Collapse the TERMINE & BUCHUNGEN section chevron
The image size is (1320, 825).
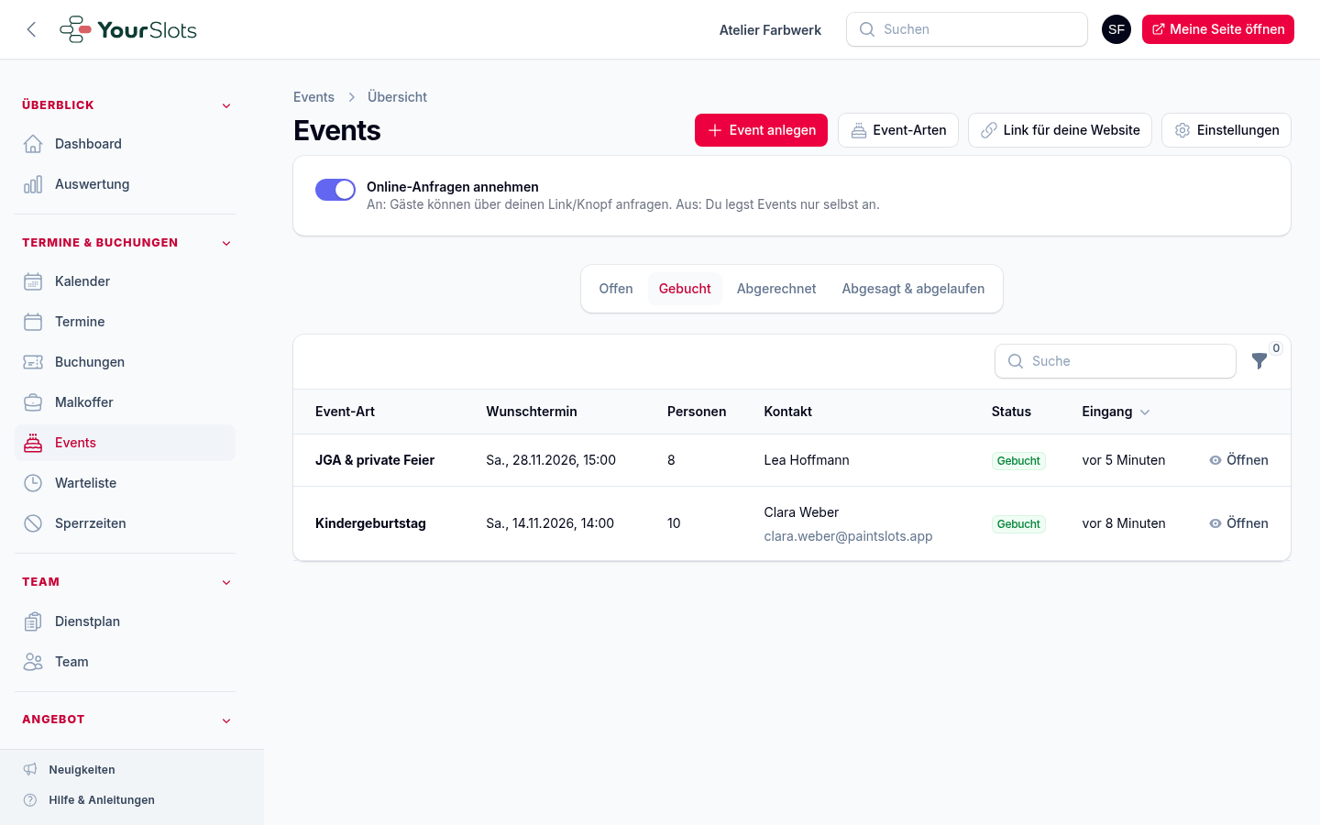(x=226, y=243)
